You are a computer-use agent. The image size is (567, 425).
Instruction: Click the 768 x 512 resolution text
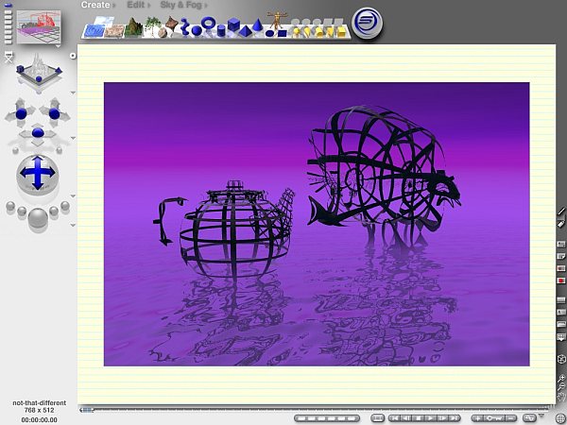39,410
